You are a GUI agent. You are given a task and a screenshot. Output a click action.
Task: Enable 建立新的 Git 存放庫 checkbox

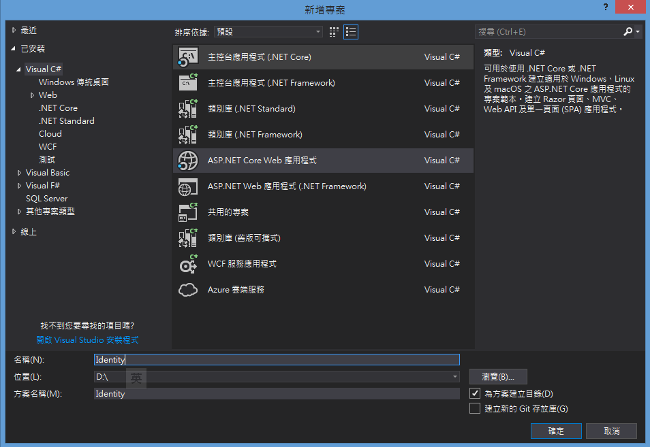coord(475,408)
